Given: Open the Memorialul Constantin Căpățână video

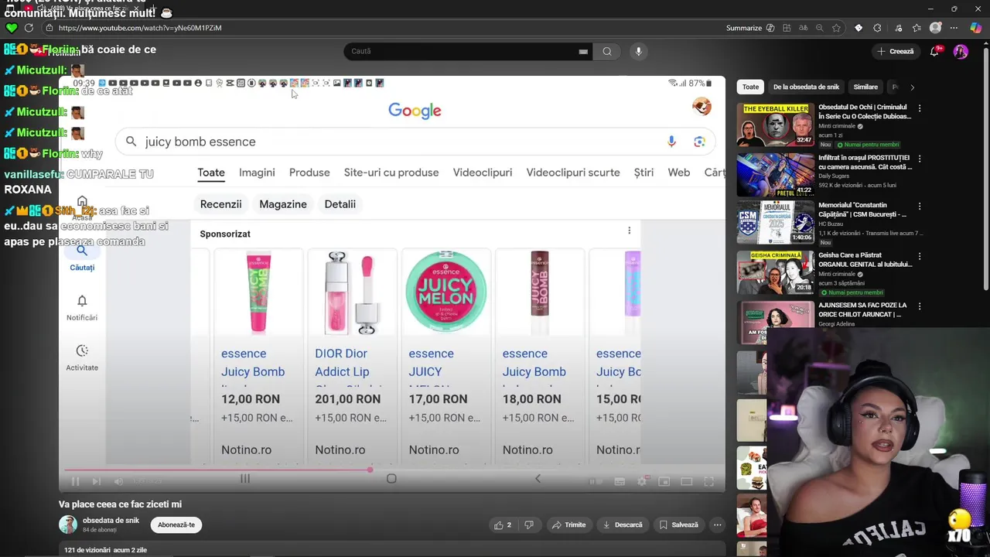Looking at the screenshot, I should (775, 224).
